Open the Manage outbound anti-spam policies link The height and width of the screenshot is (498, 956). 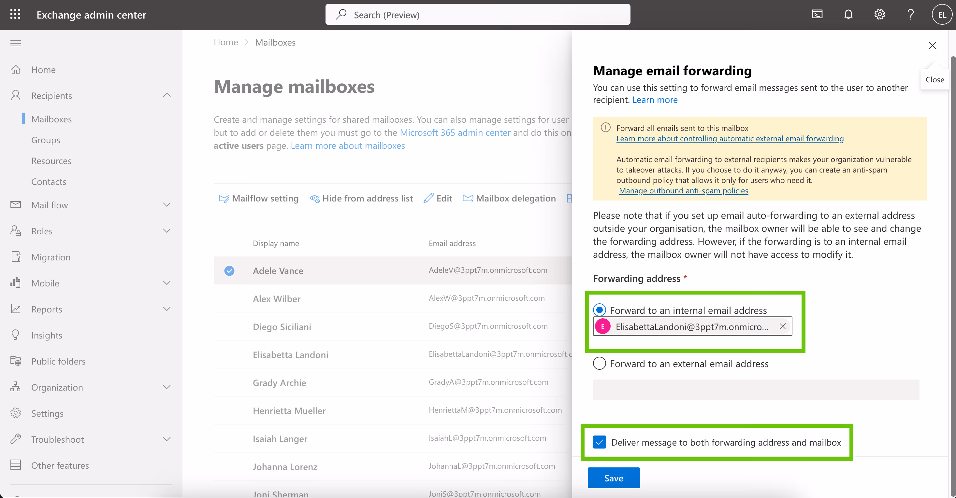click(x=683, y=191)
